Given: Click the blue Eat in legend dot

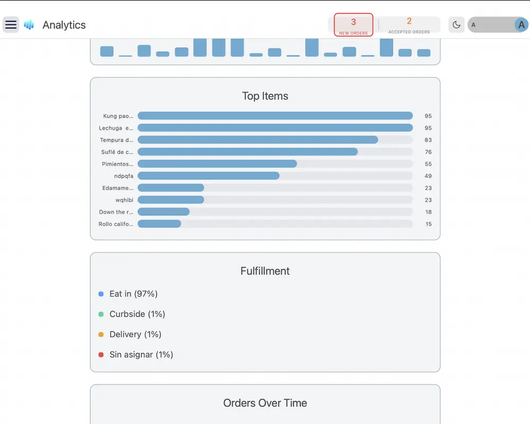Looking at the screenshot, I should pos(101,294).
